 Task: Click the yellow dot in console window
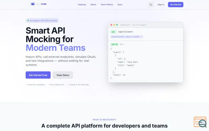pos(114,25)
